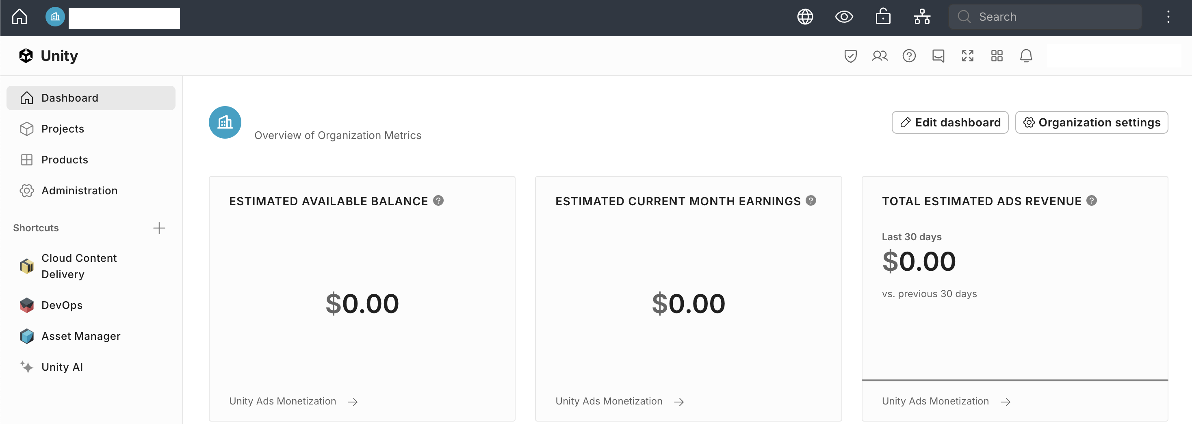Click the people icon in Unity header
The width and height of the screenshot is (1192, 424).
[x=879, y=56]
